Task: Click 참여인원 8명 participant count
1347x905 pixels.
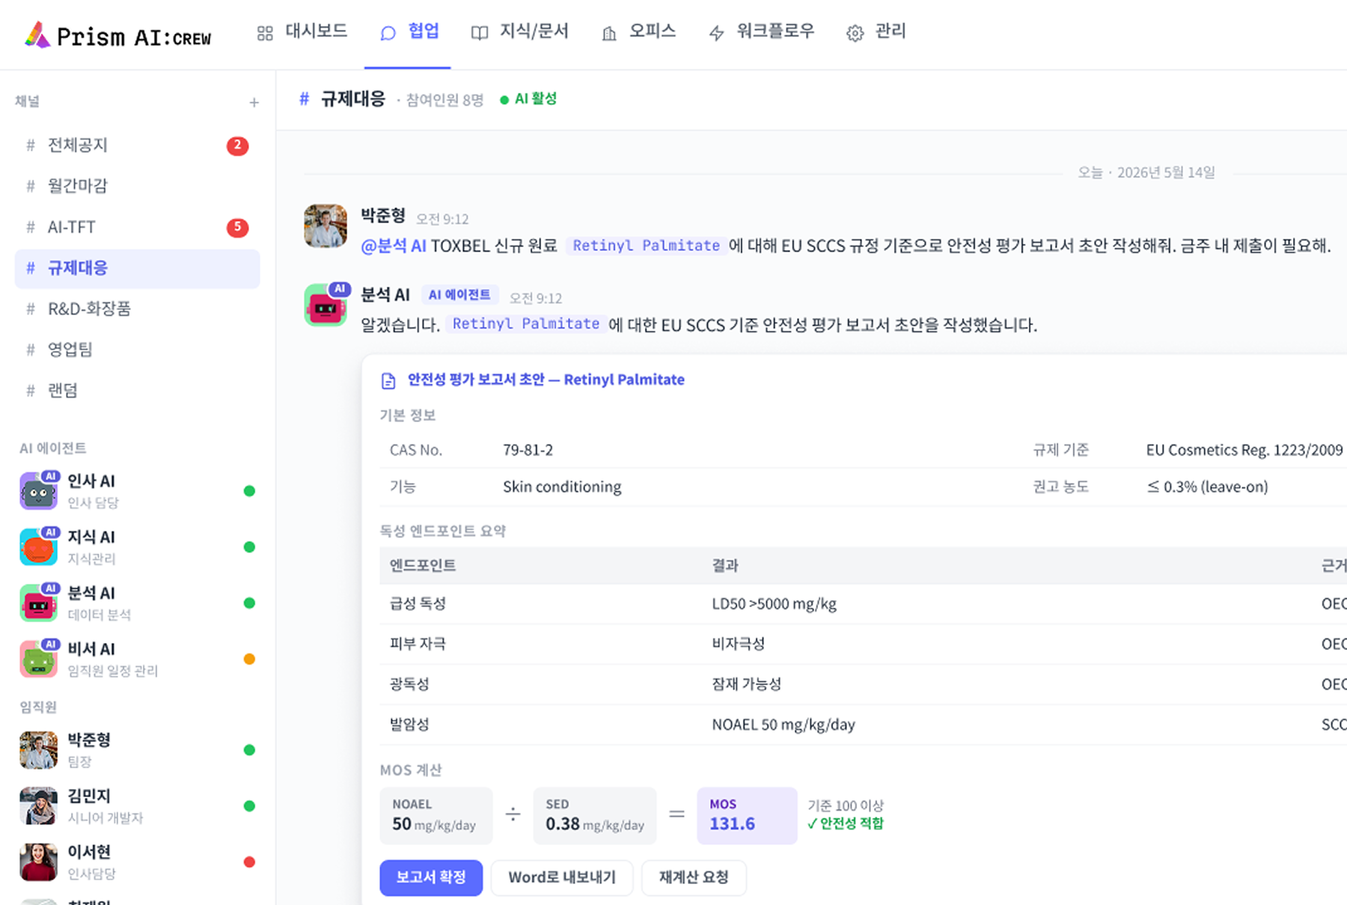Action: (x=445, y=100)
